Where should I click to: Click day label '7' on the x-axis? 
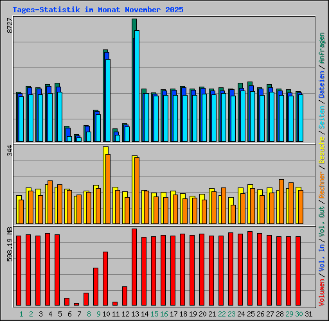(79, 314)
